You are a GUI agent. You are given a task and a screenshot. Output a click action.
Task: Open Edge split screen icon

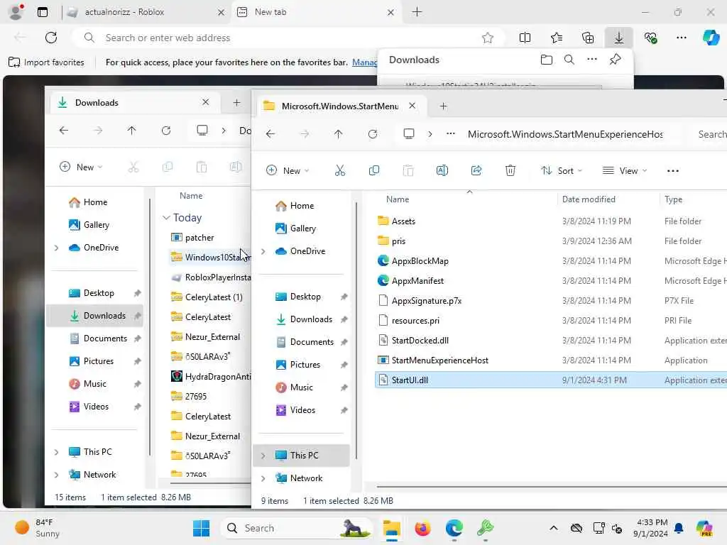[x=525, y=38]
